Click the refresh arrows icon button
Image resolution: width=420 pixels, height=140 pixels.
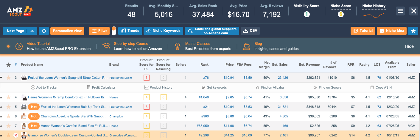click(x=44, y=31)
